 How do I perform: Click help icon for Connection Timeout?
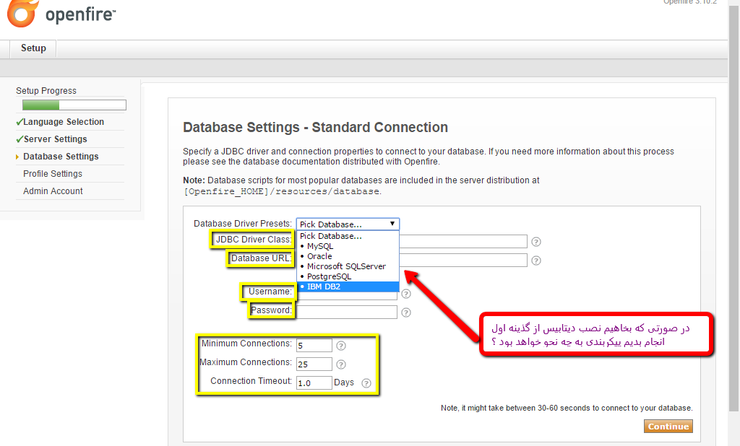pyautogui.click(x=366, y=383)
